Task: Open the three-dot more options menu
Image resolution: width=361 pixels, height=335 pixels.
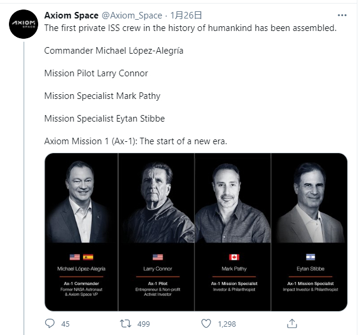Action: pyautogui.click(x=342, y=15)
